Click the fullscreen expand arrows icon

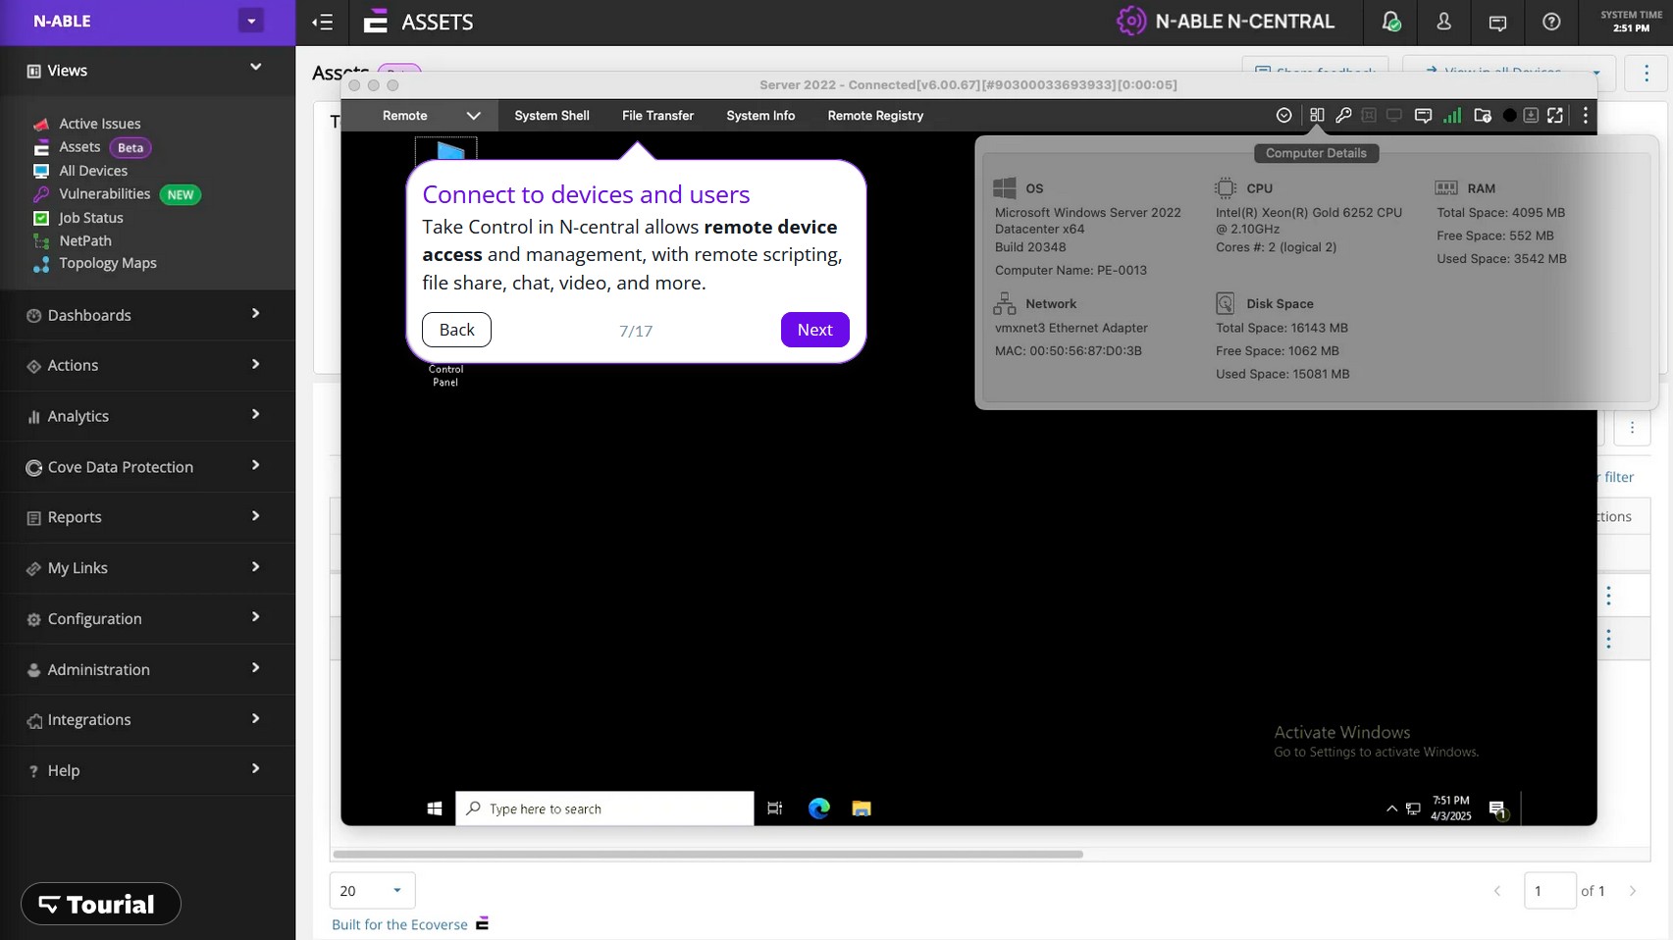tap(1555, 116)
